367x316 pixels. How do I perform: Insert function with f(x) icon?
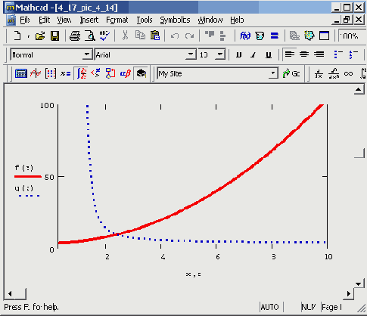245,36
